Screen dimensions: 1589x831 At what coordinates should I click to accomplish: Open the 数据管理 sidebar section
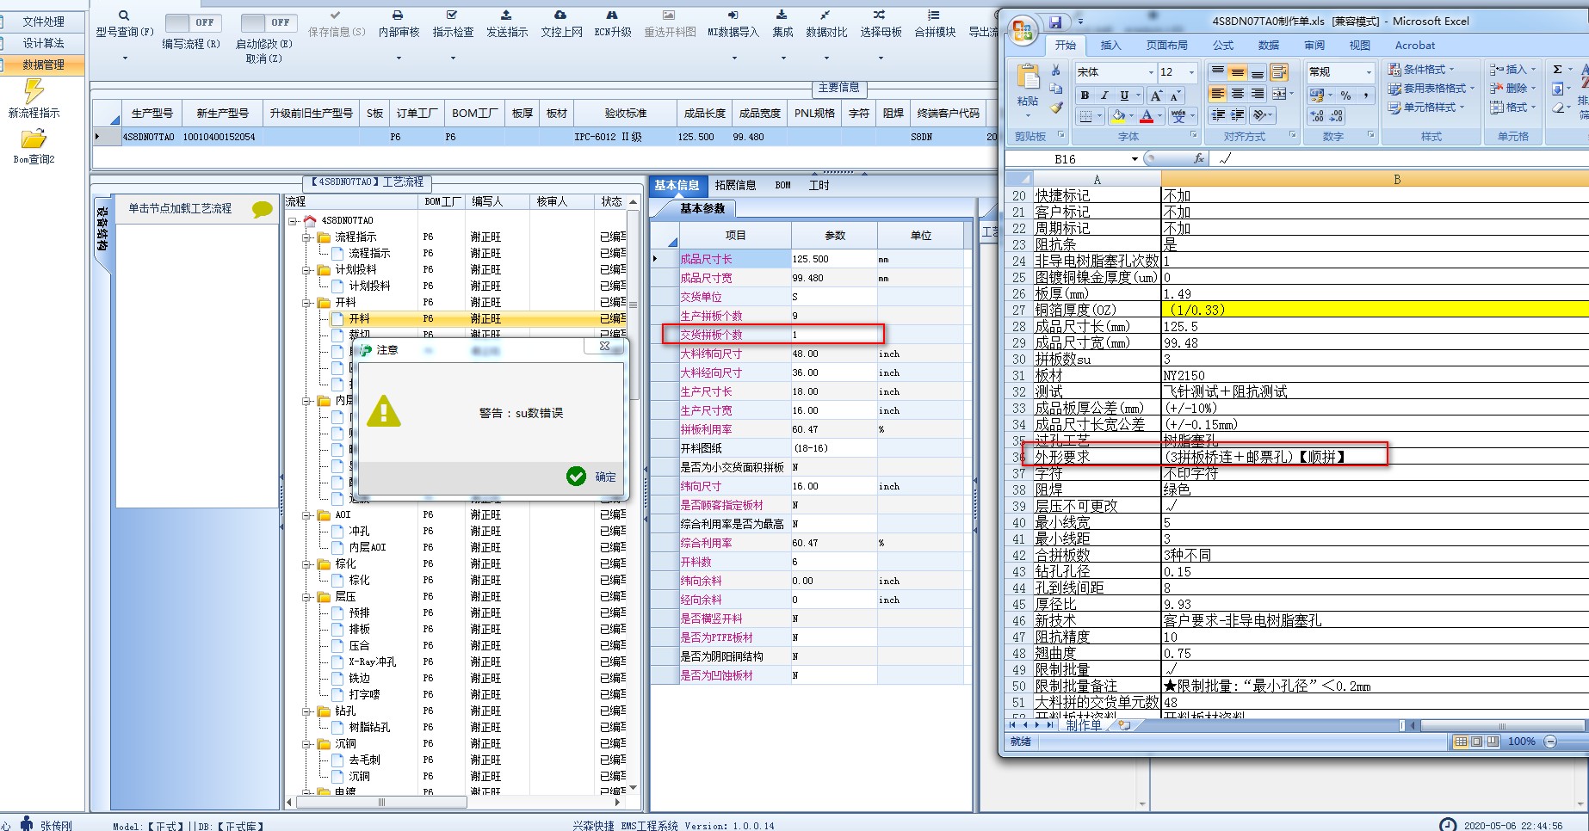click(x=43, y=65)
